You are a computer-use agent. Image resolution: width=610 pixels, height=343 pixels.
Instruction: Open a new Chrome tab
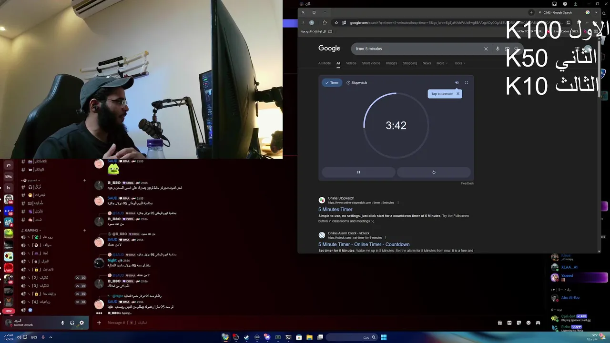pyautogui.click(x=531, y=12)
